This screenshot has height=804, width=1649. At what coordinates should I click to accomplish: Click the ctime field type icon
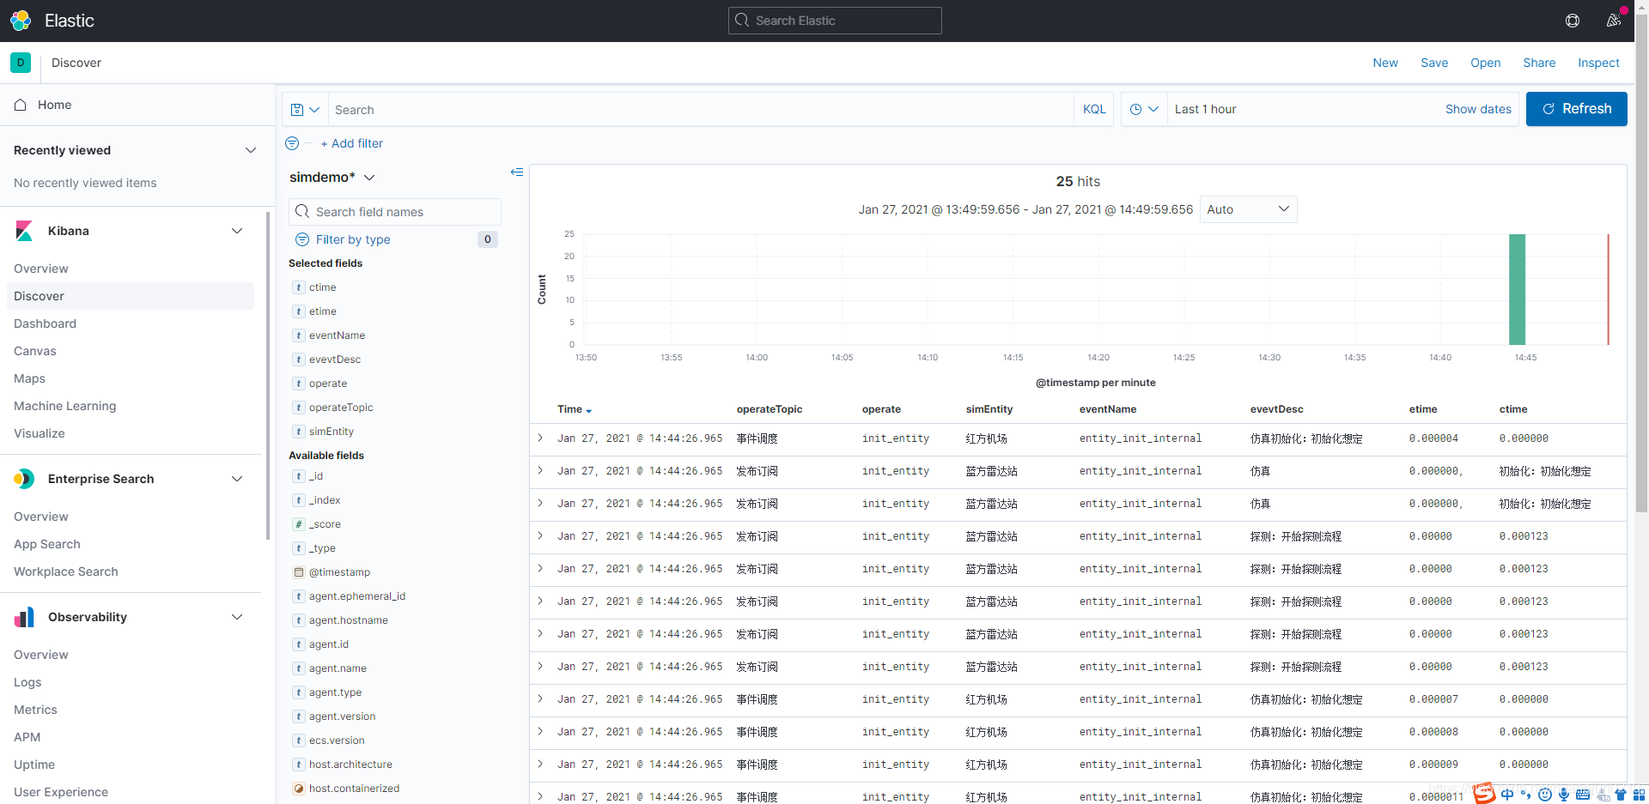tap(299, 287)
